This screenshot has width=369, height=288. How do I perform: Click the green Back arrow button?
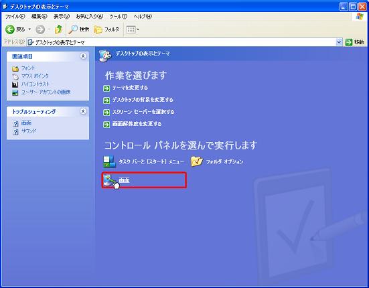coord(10,29)
